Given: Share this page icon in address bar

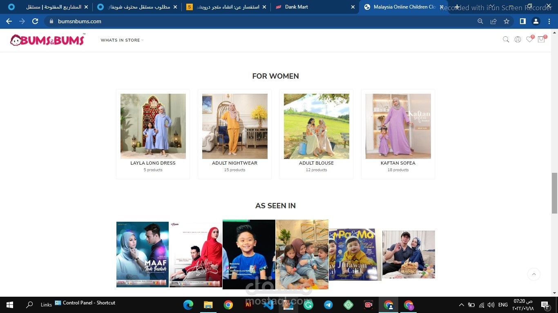Looking at the screenshot, I should [x=493, y=21].
